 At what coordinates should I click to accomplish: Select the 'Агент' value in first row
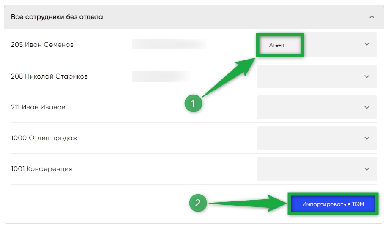click(277, 45)
